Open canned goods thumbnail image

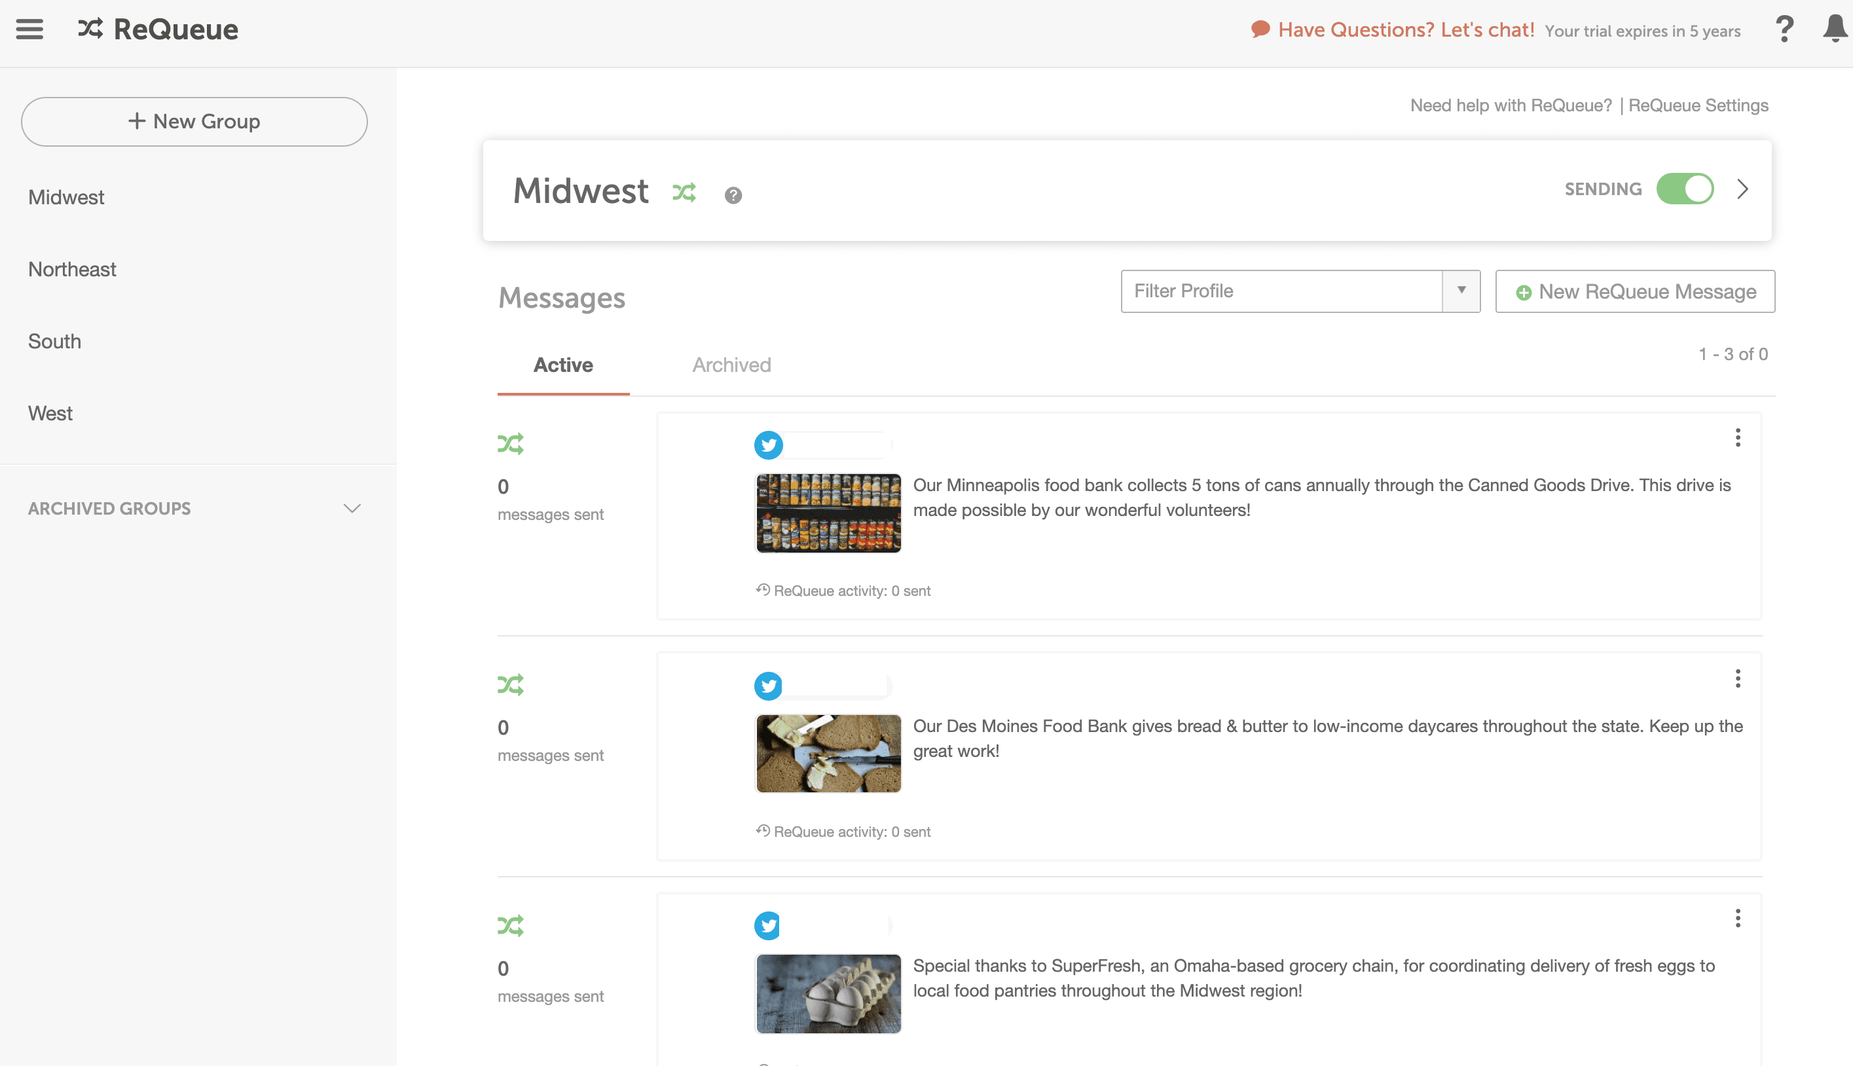coord(828,513)
